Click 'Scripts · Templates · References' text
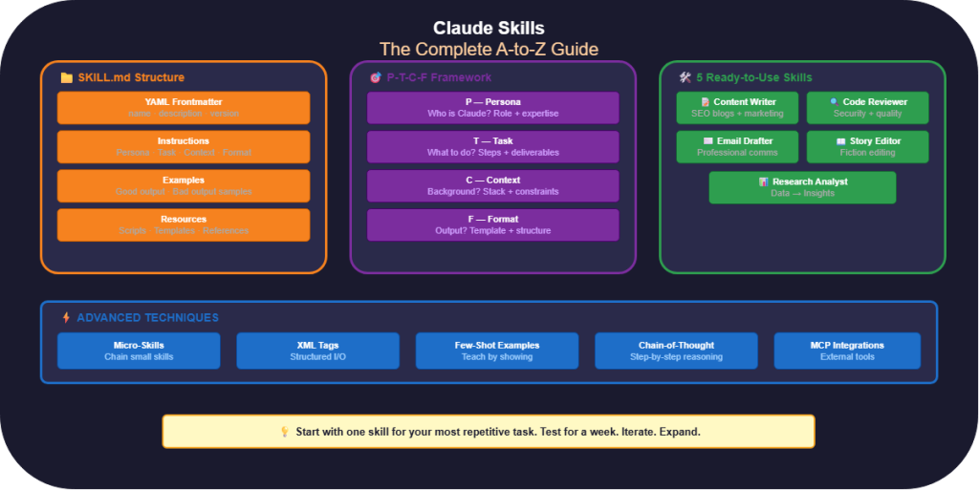This screenshot has width=979, height=490. click(184, 230)
